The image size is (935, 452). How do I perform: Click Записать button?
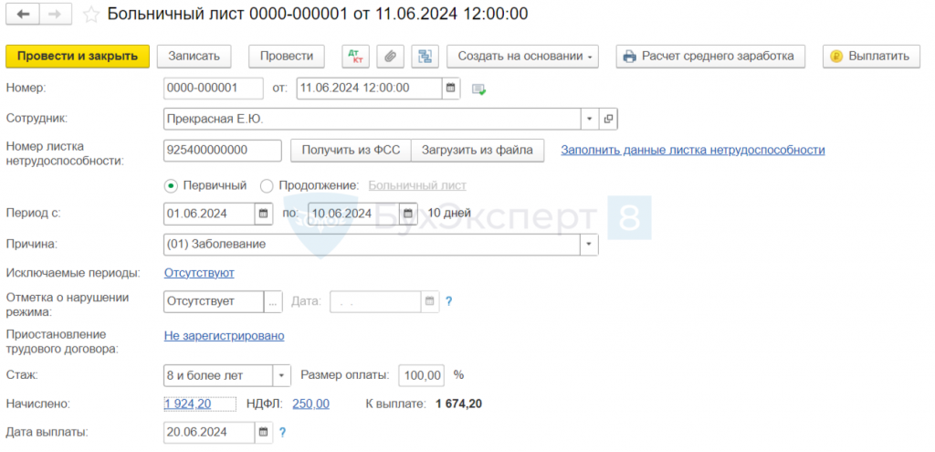[194, 56]
